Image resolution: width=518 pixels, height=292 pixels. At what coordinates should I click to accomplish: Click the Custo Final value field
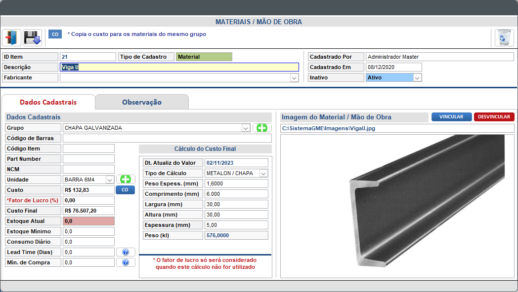click(x=88, y=211)
